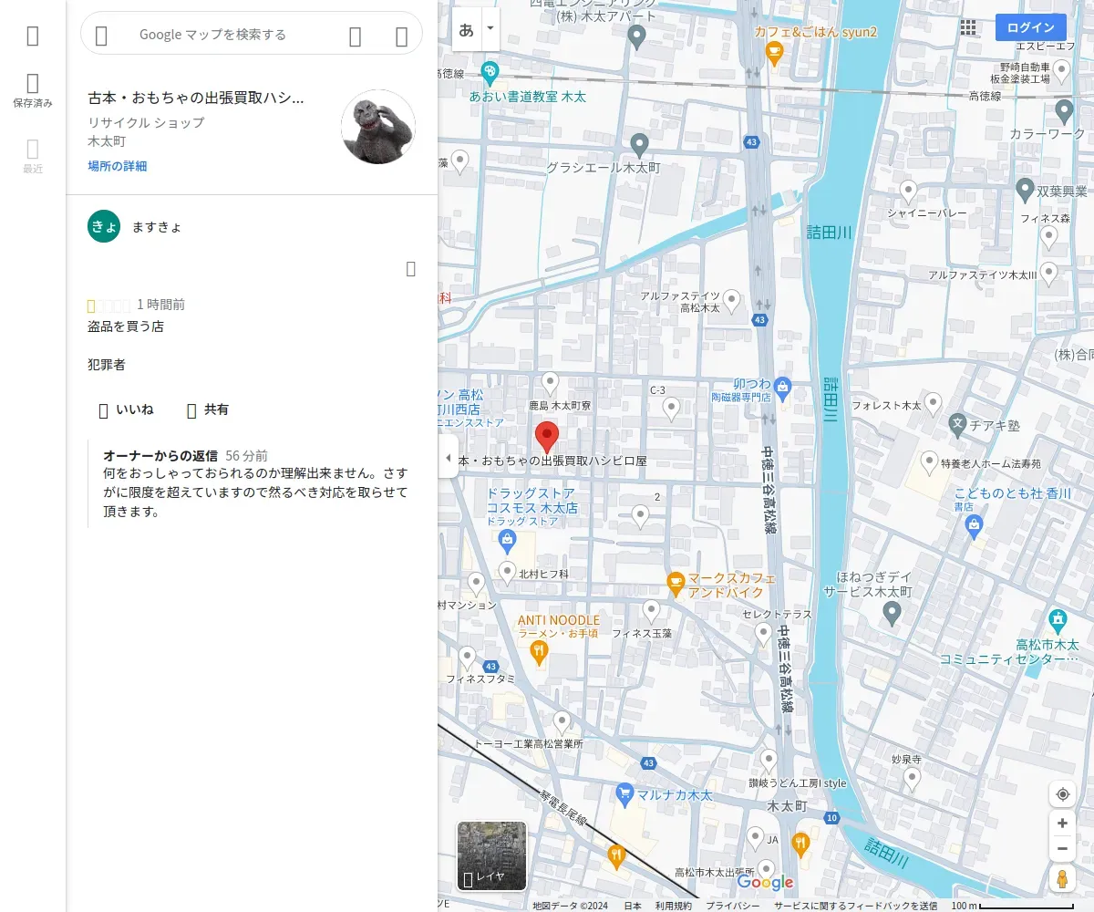
Task: Open the sidebar hamburger menu icon
Action: point(33,36)
